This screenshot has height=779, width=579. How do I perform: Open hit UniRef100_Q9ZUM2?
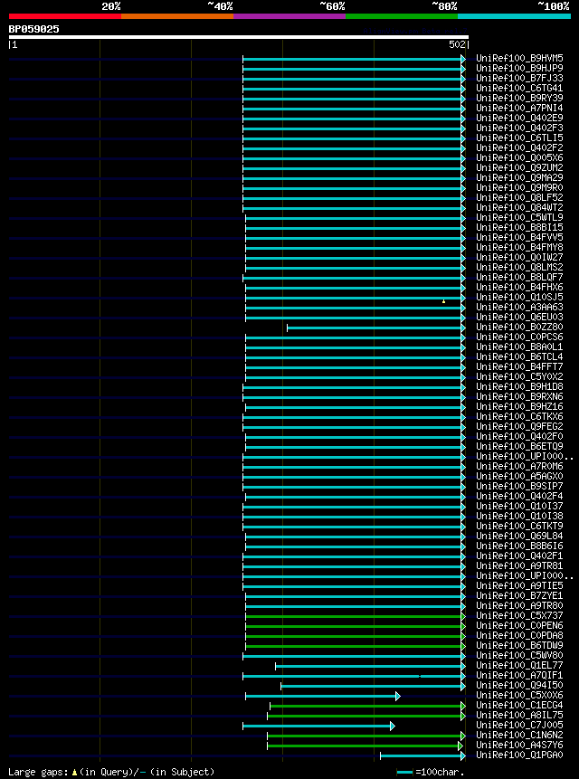[519, 168]
